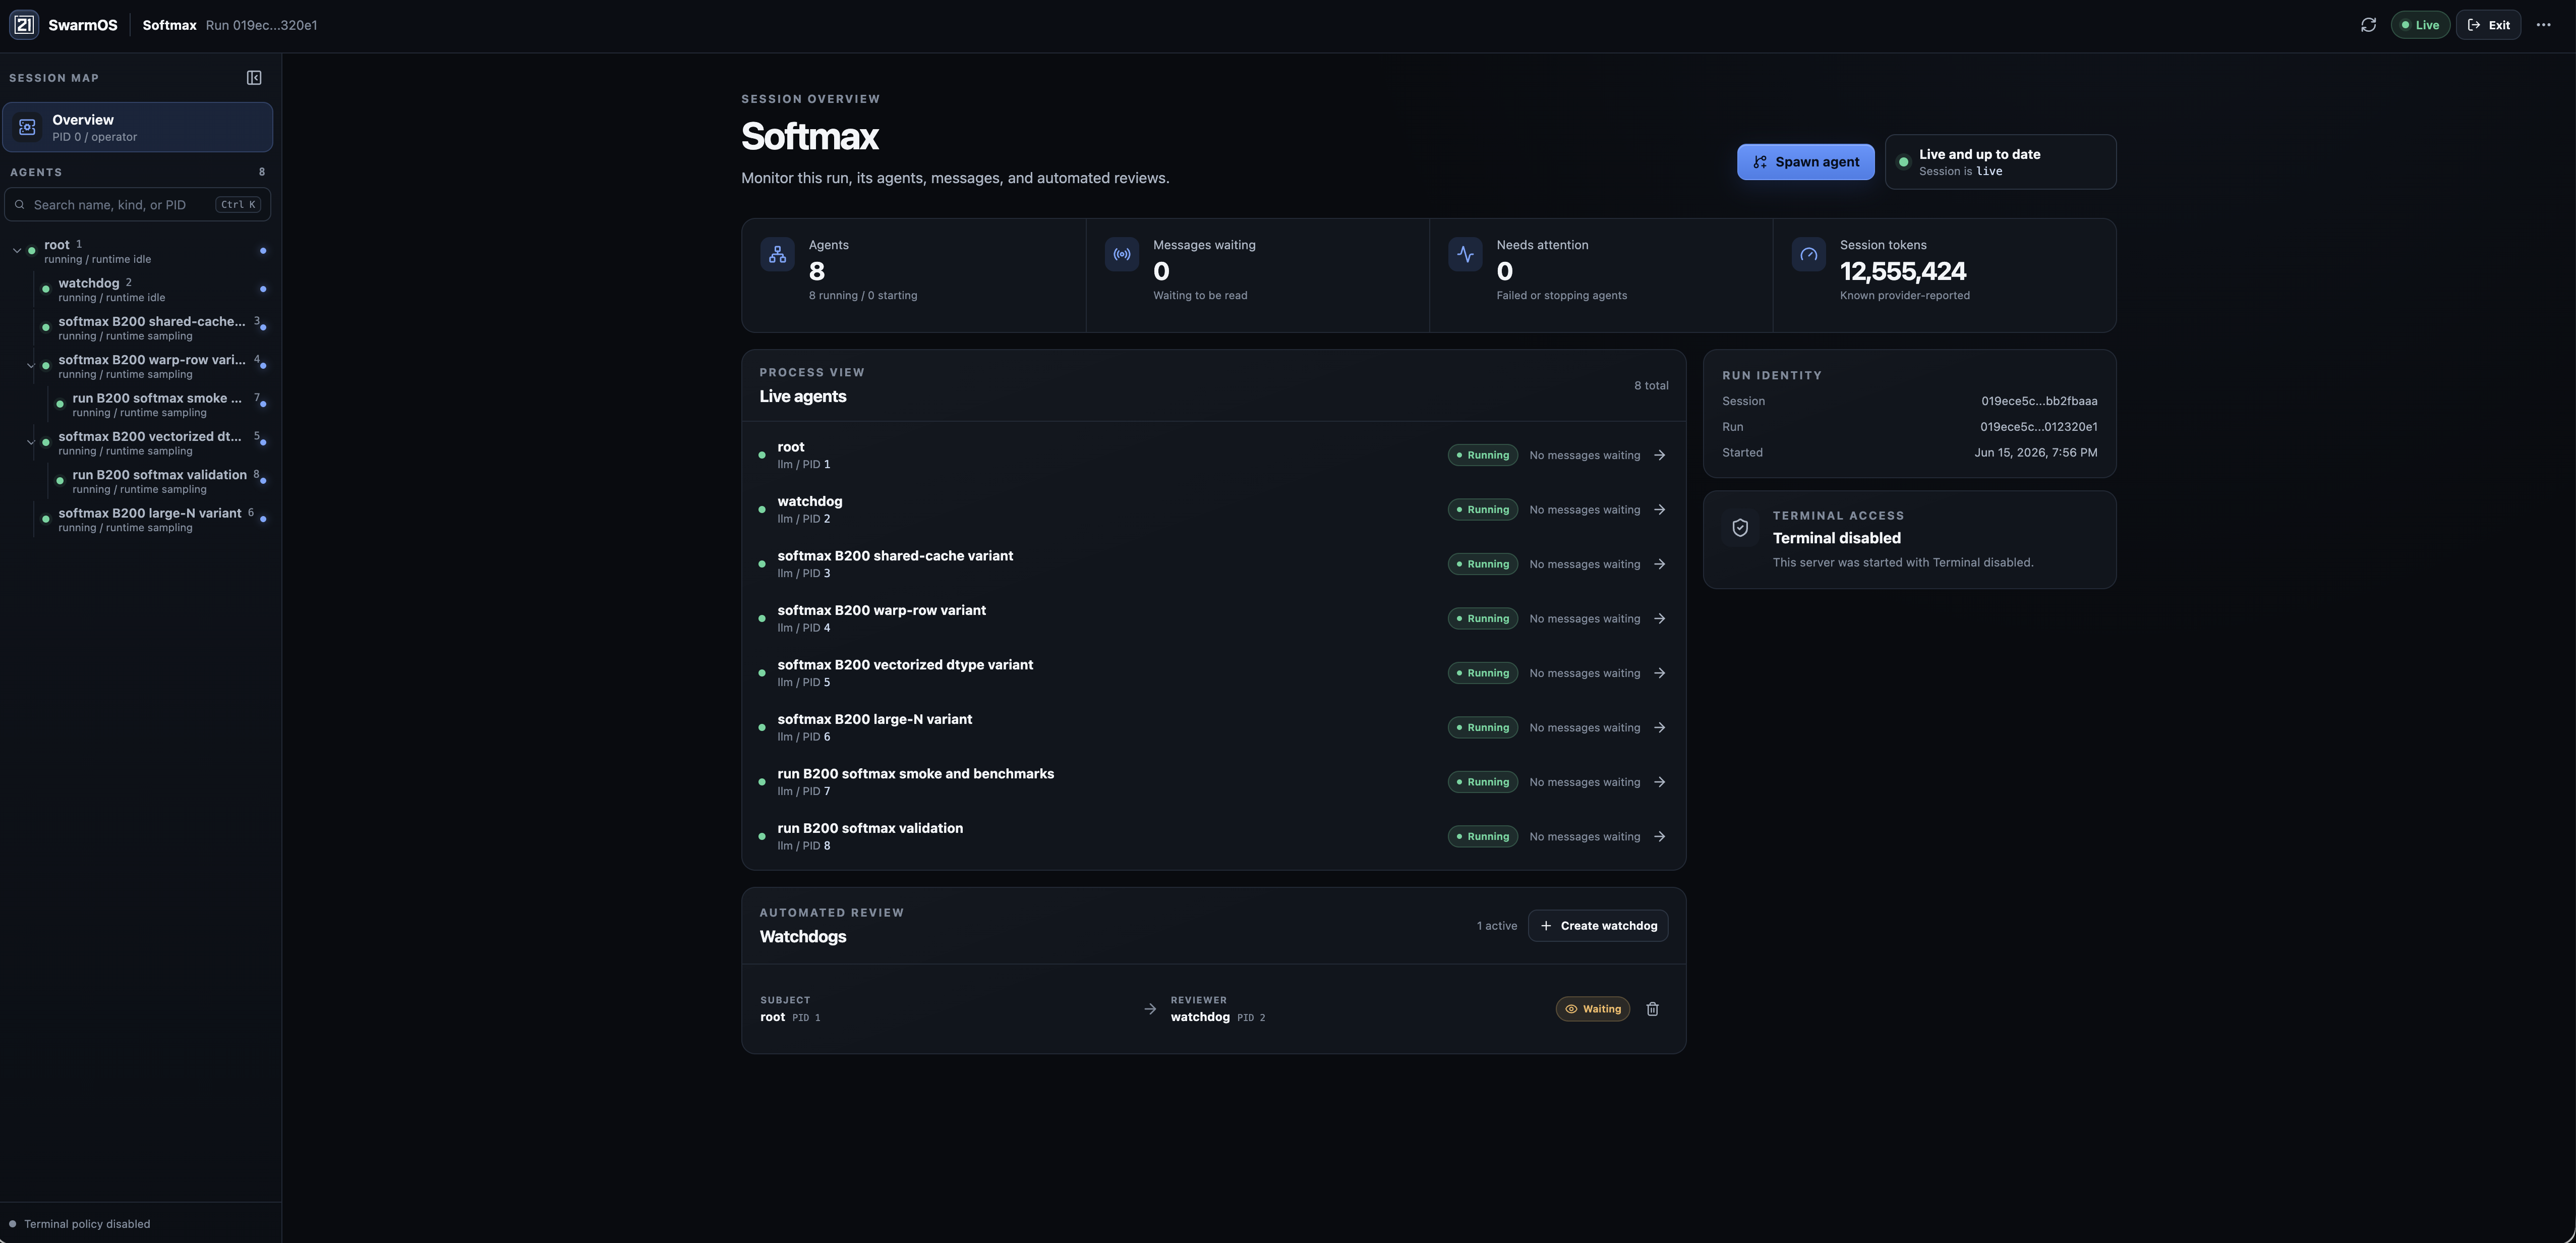Open shared-cache variant via arrow icon
The width and height of the screenshot is (2576, 1243).
click(1659, 564)
